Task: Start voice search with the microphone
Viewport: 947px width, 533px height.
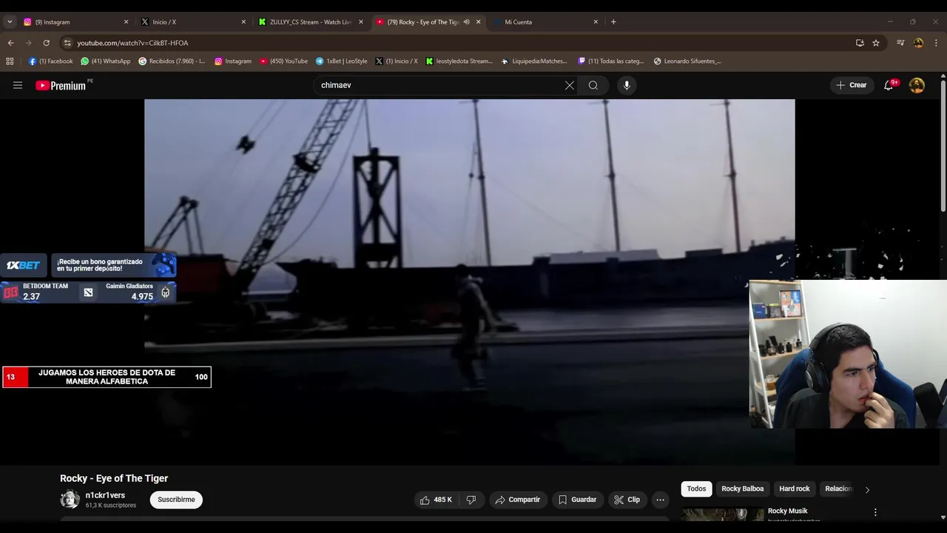Action: [x=627, y=85]
